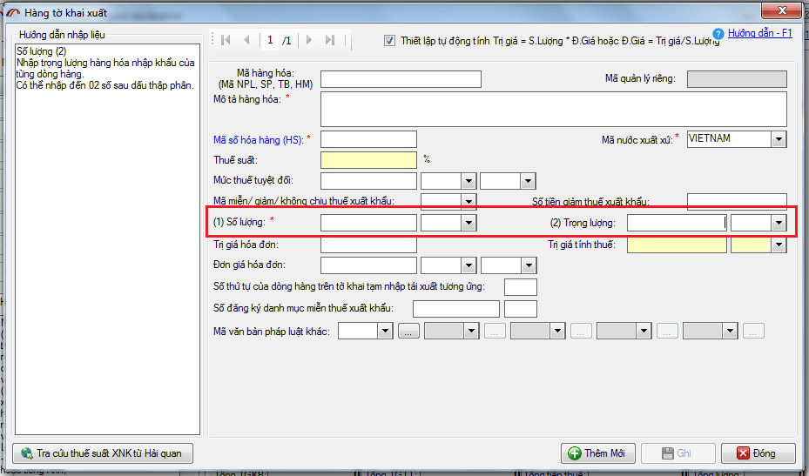The width and height of the screenshot is (809, 476).
Task: Click the record number box in navigator
Action: (271, 40)
